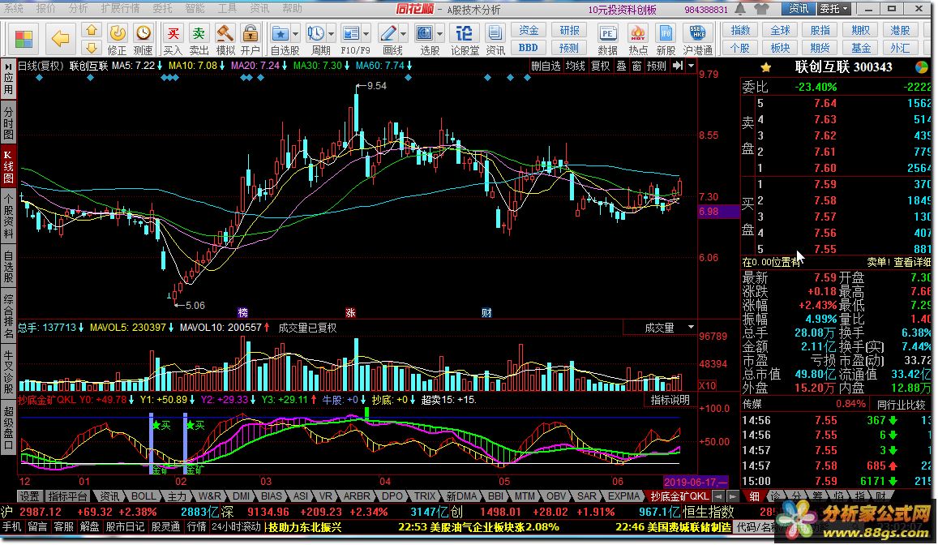Image resolution: width=938 pixels, height=545 pixels.
Task: Open the 扩展行情 menu
Action: point(120,8)
